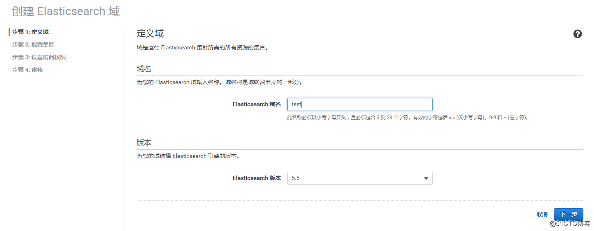This screenshot has height=231, width=594.
Task: Go to 步骤 2: 配置集群
Action: 33,44
